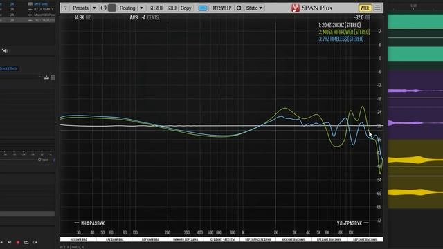Open the SPAN Plus hamburger menu

coord(377,8)
